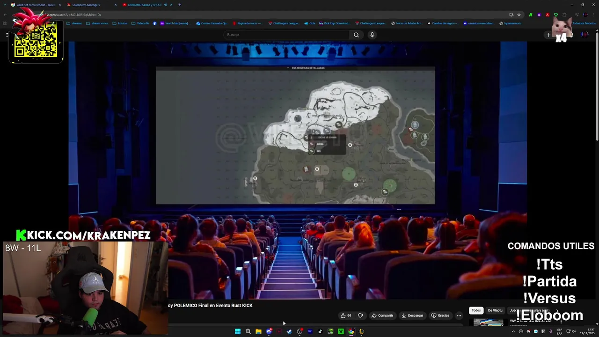
Task: Like the video (99 likes)
Action: pyautogui.click(x=346, y=315)
